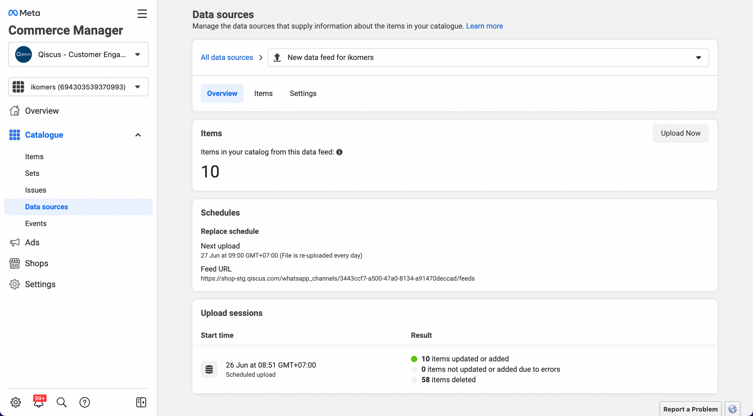The height and width of the screenshot is (416, 753).
Task: Click the upload session database icon
Action: [209, 369]
